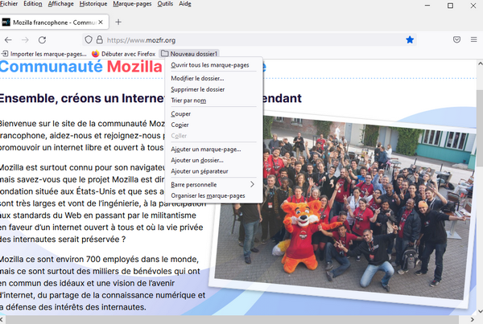Select Ajouter un marque-page… entry

click(214, 150)
